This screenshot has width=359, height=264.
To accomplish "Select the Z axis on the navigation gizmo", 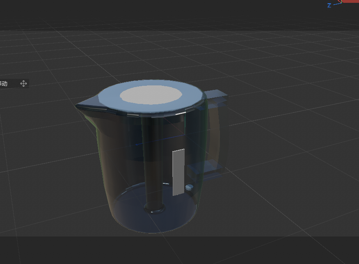I will click(329, 5).
